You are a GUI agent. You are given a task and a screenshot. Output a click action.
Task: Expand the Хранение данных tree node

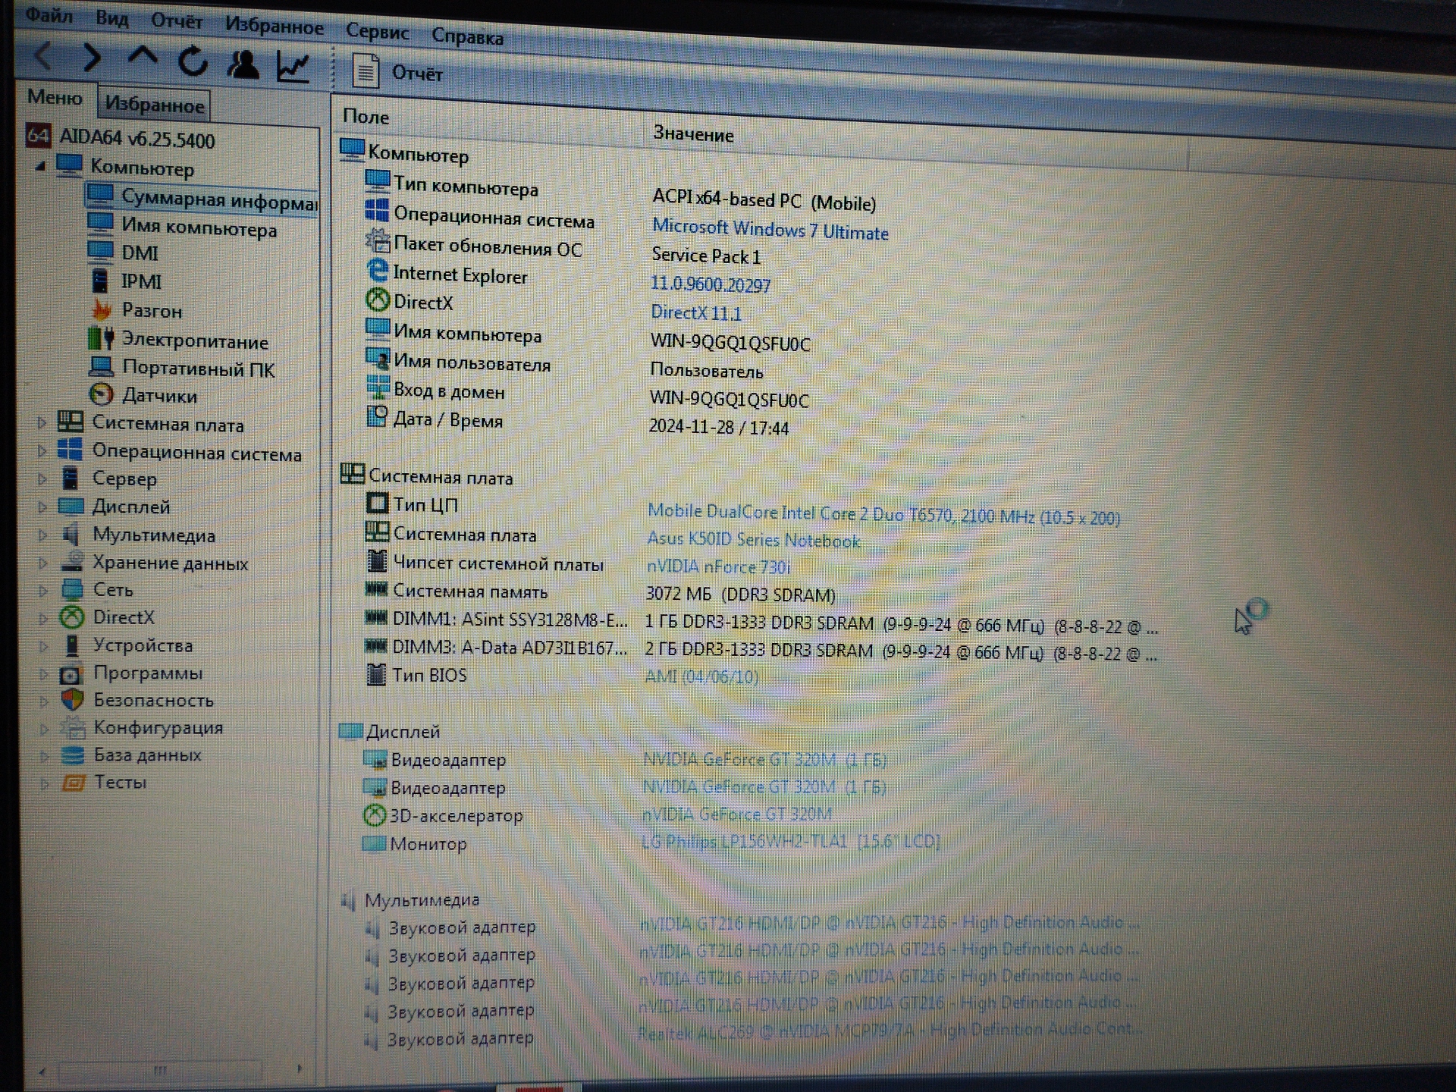point(43,563)
